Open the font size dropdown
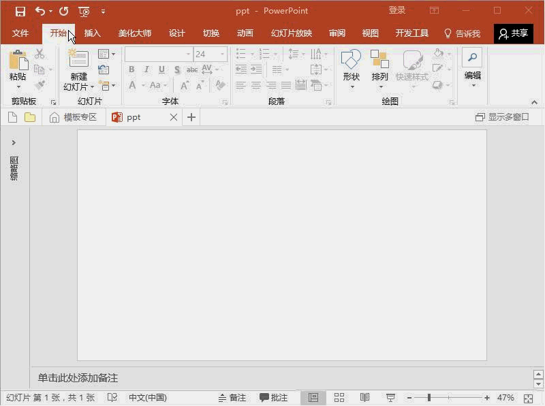Screen dimensions: 545x406 222,54
